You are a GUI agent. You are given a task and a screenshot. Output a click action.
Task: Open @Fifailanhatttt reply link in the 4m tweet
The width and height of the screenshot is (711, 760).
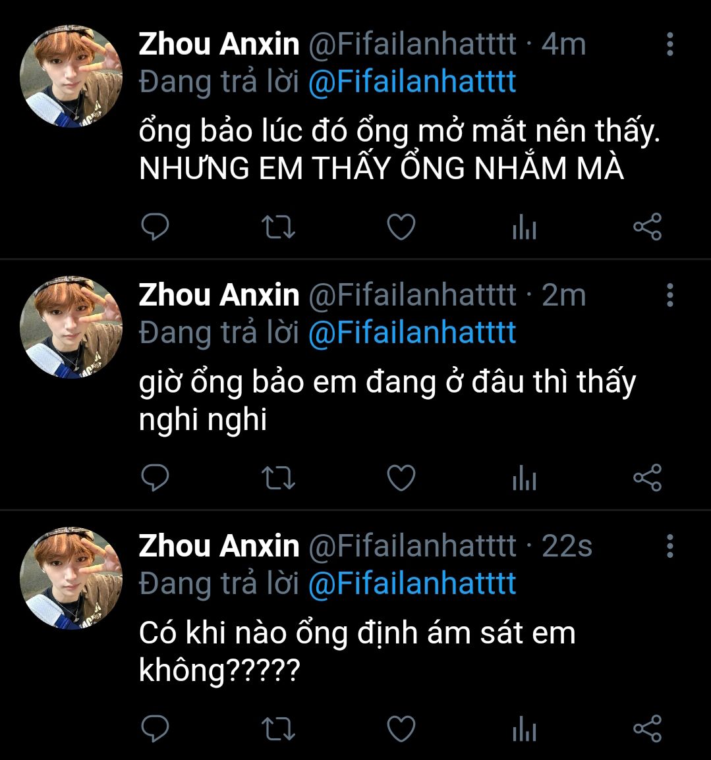point(412,82)
